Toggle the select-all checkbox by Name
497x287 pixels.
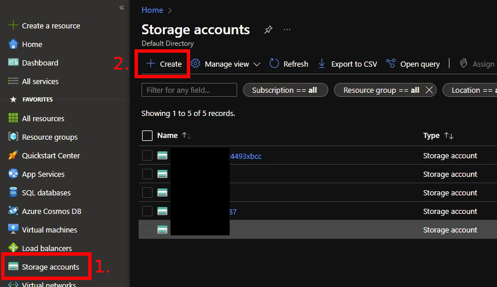click(x=147, y=136)
